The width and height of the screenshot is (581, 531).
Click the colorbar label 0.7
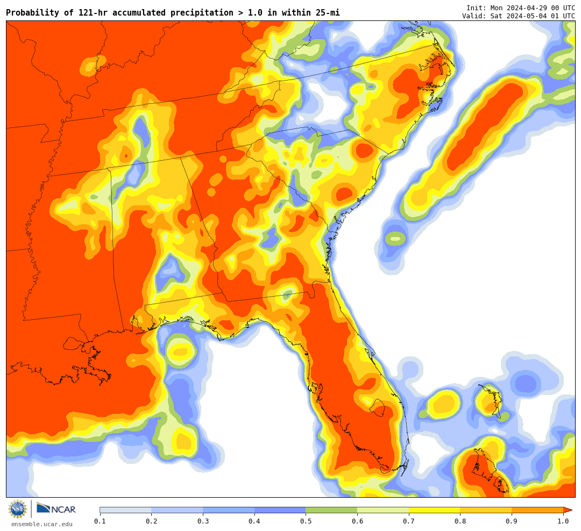pyautogui.click(x=409, y=521)
